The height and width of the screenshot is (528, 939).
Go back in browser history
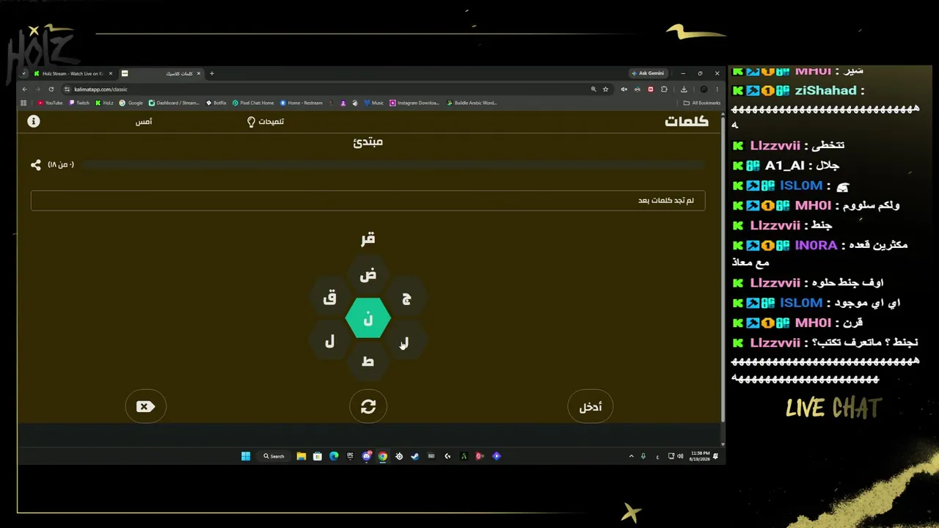coord(25,89)
